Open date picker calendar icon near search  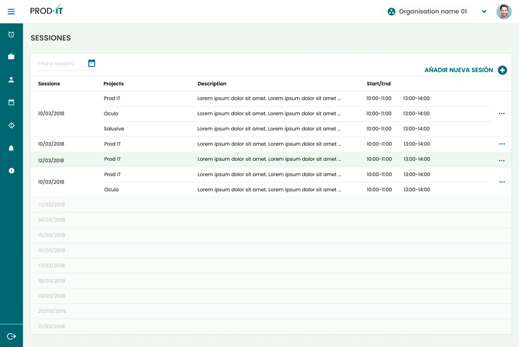(x=92, y=63)
